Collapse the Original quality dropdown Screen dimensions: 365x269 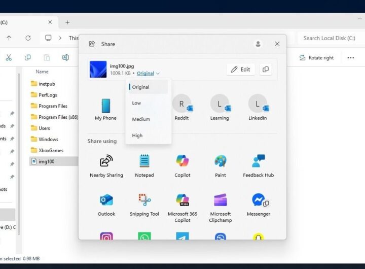pyautogui.click(x=148, y=74)
